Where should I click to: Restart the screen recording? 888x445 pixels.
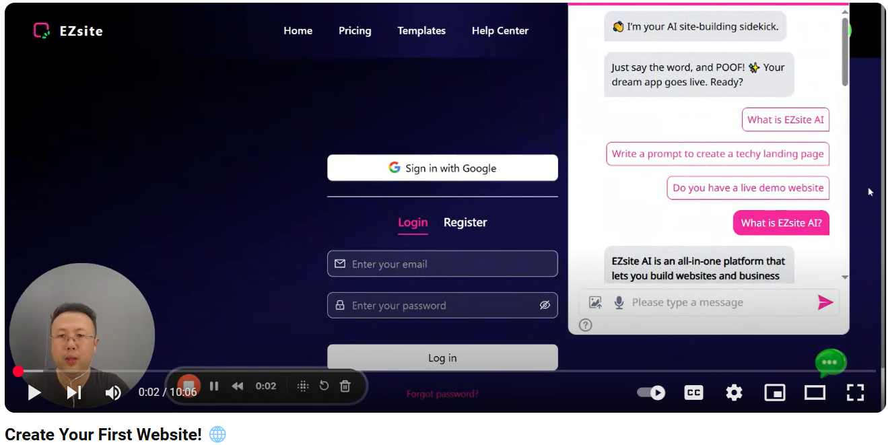(324, 386)
